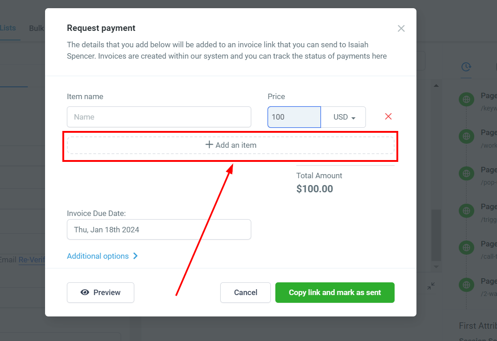Click the last globe icon beside /2-wa
Image resolution: width=497 pixels, height=341 pixels.
(x=466, y=285)
